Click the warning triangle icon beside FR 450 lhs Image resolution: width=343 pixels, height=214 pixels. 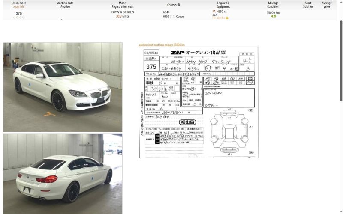(x=227, y=18)
